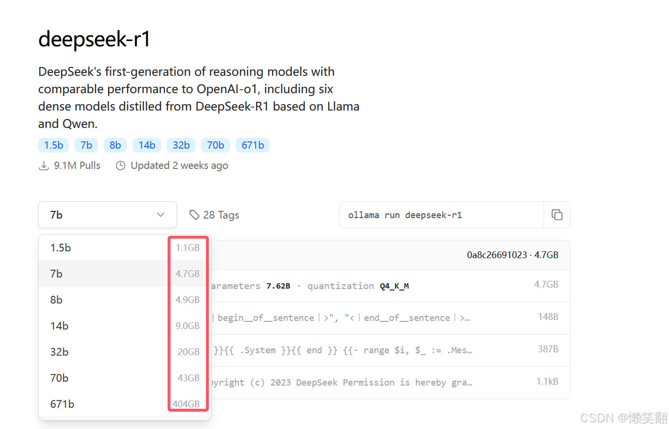Select the 8b blue tag badge
The image size is (669, 429).
pyautogui.click(x=115, y=145)
